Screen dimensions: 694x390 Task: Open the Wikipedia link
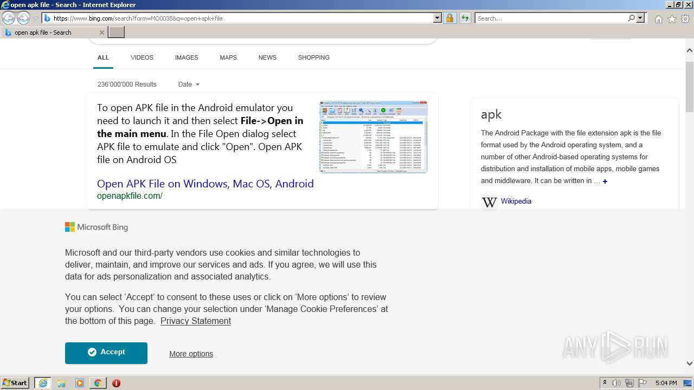click(516, 201)
